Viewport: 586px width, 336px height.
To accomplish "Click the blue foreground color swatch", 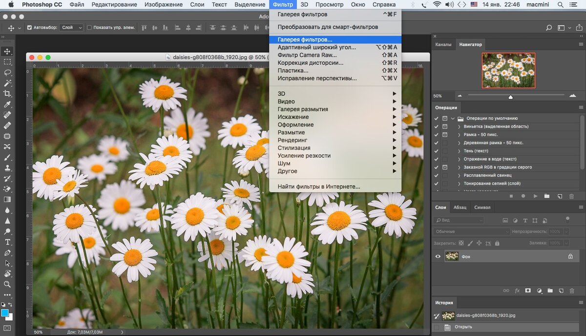I will coord(5,313).
